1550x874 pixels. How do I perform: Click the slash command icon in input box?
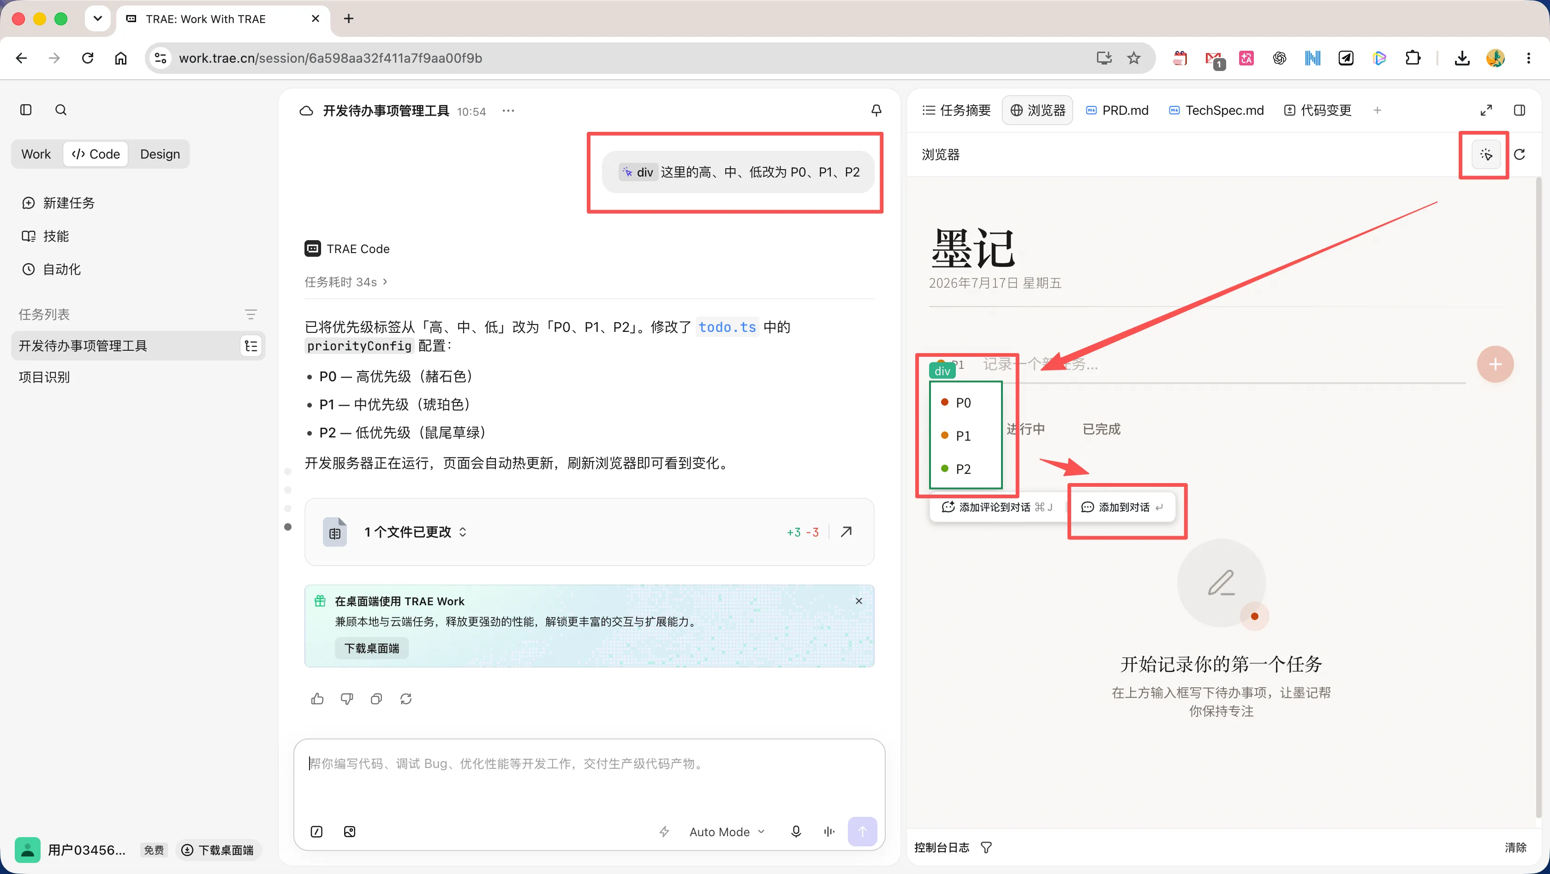pos(316,832)
